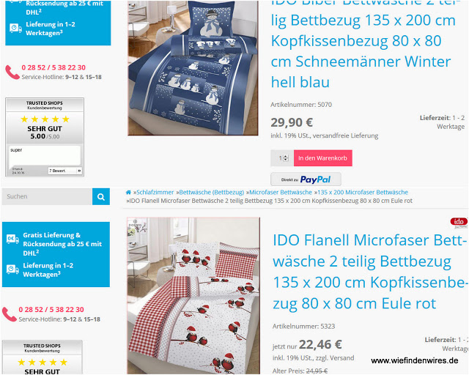Screen dimensions: 469x375
Task: Open Bettwäsche (Bettbezug) breadcrumb link
Action: [212, 193]
